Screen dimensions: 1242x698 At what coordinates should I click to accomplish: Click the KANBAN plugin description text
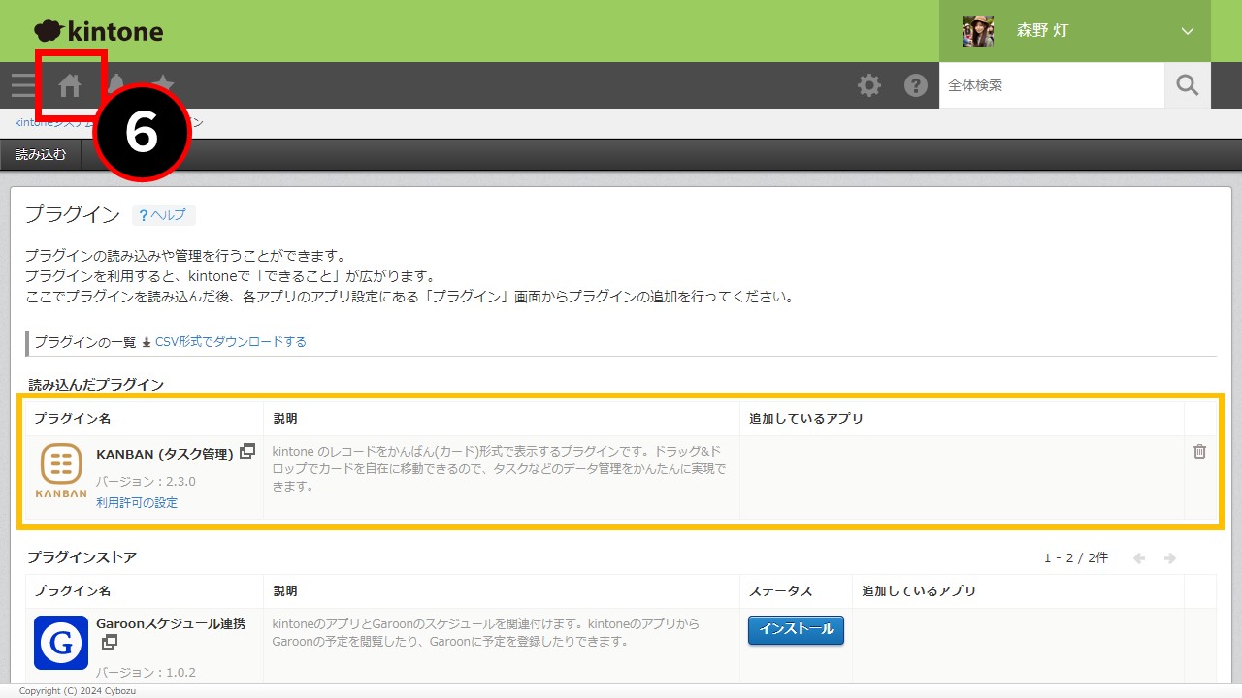(x=499, y=468)
